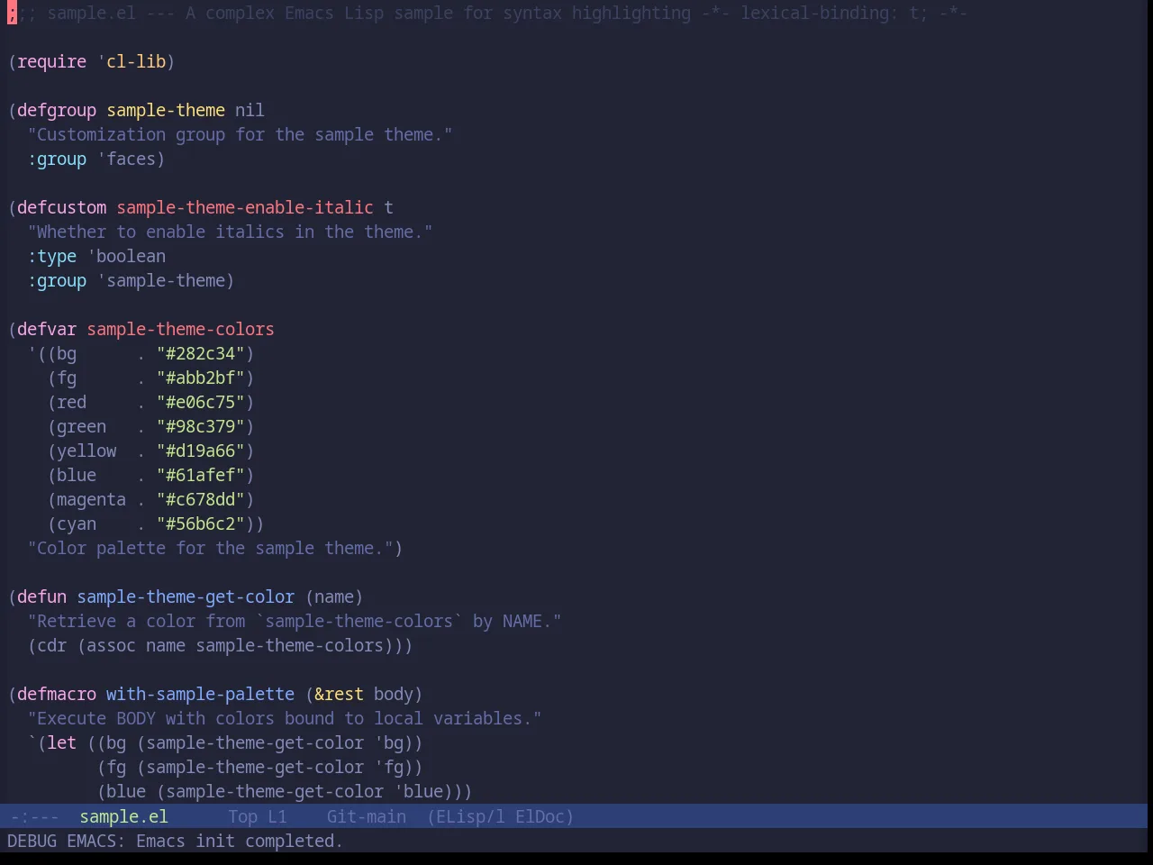This screenshot has height=865, width=1153.
Task: Click 'sample-theme-colors' after defvar
Action: pyautogui.click(x=180, y=329)
